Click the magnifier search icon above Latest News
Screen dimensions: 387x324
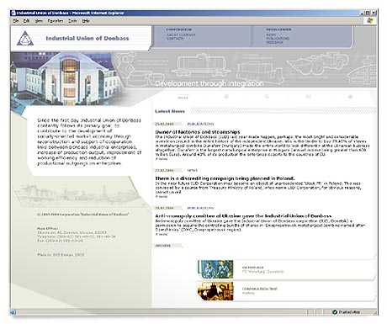coord(267,97)
